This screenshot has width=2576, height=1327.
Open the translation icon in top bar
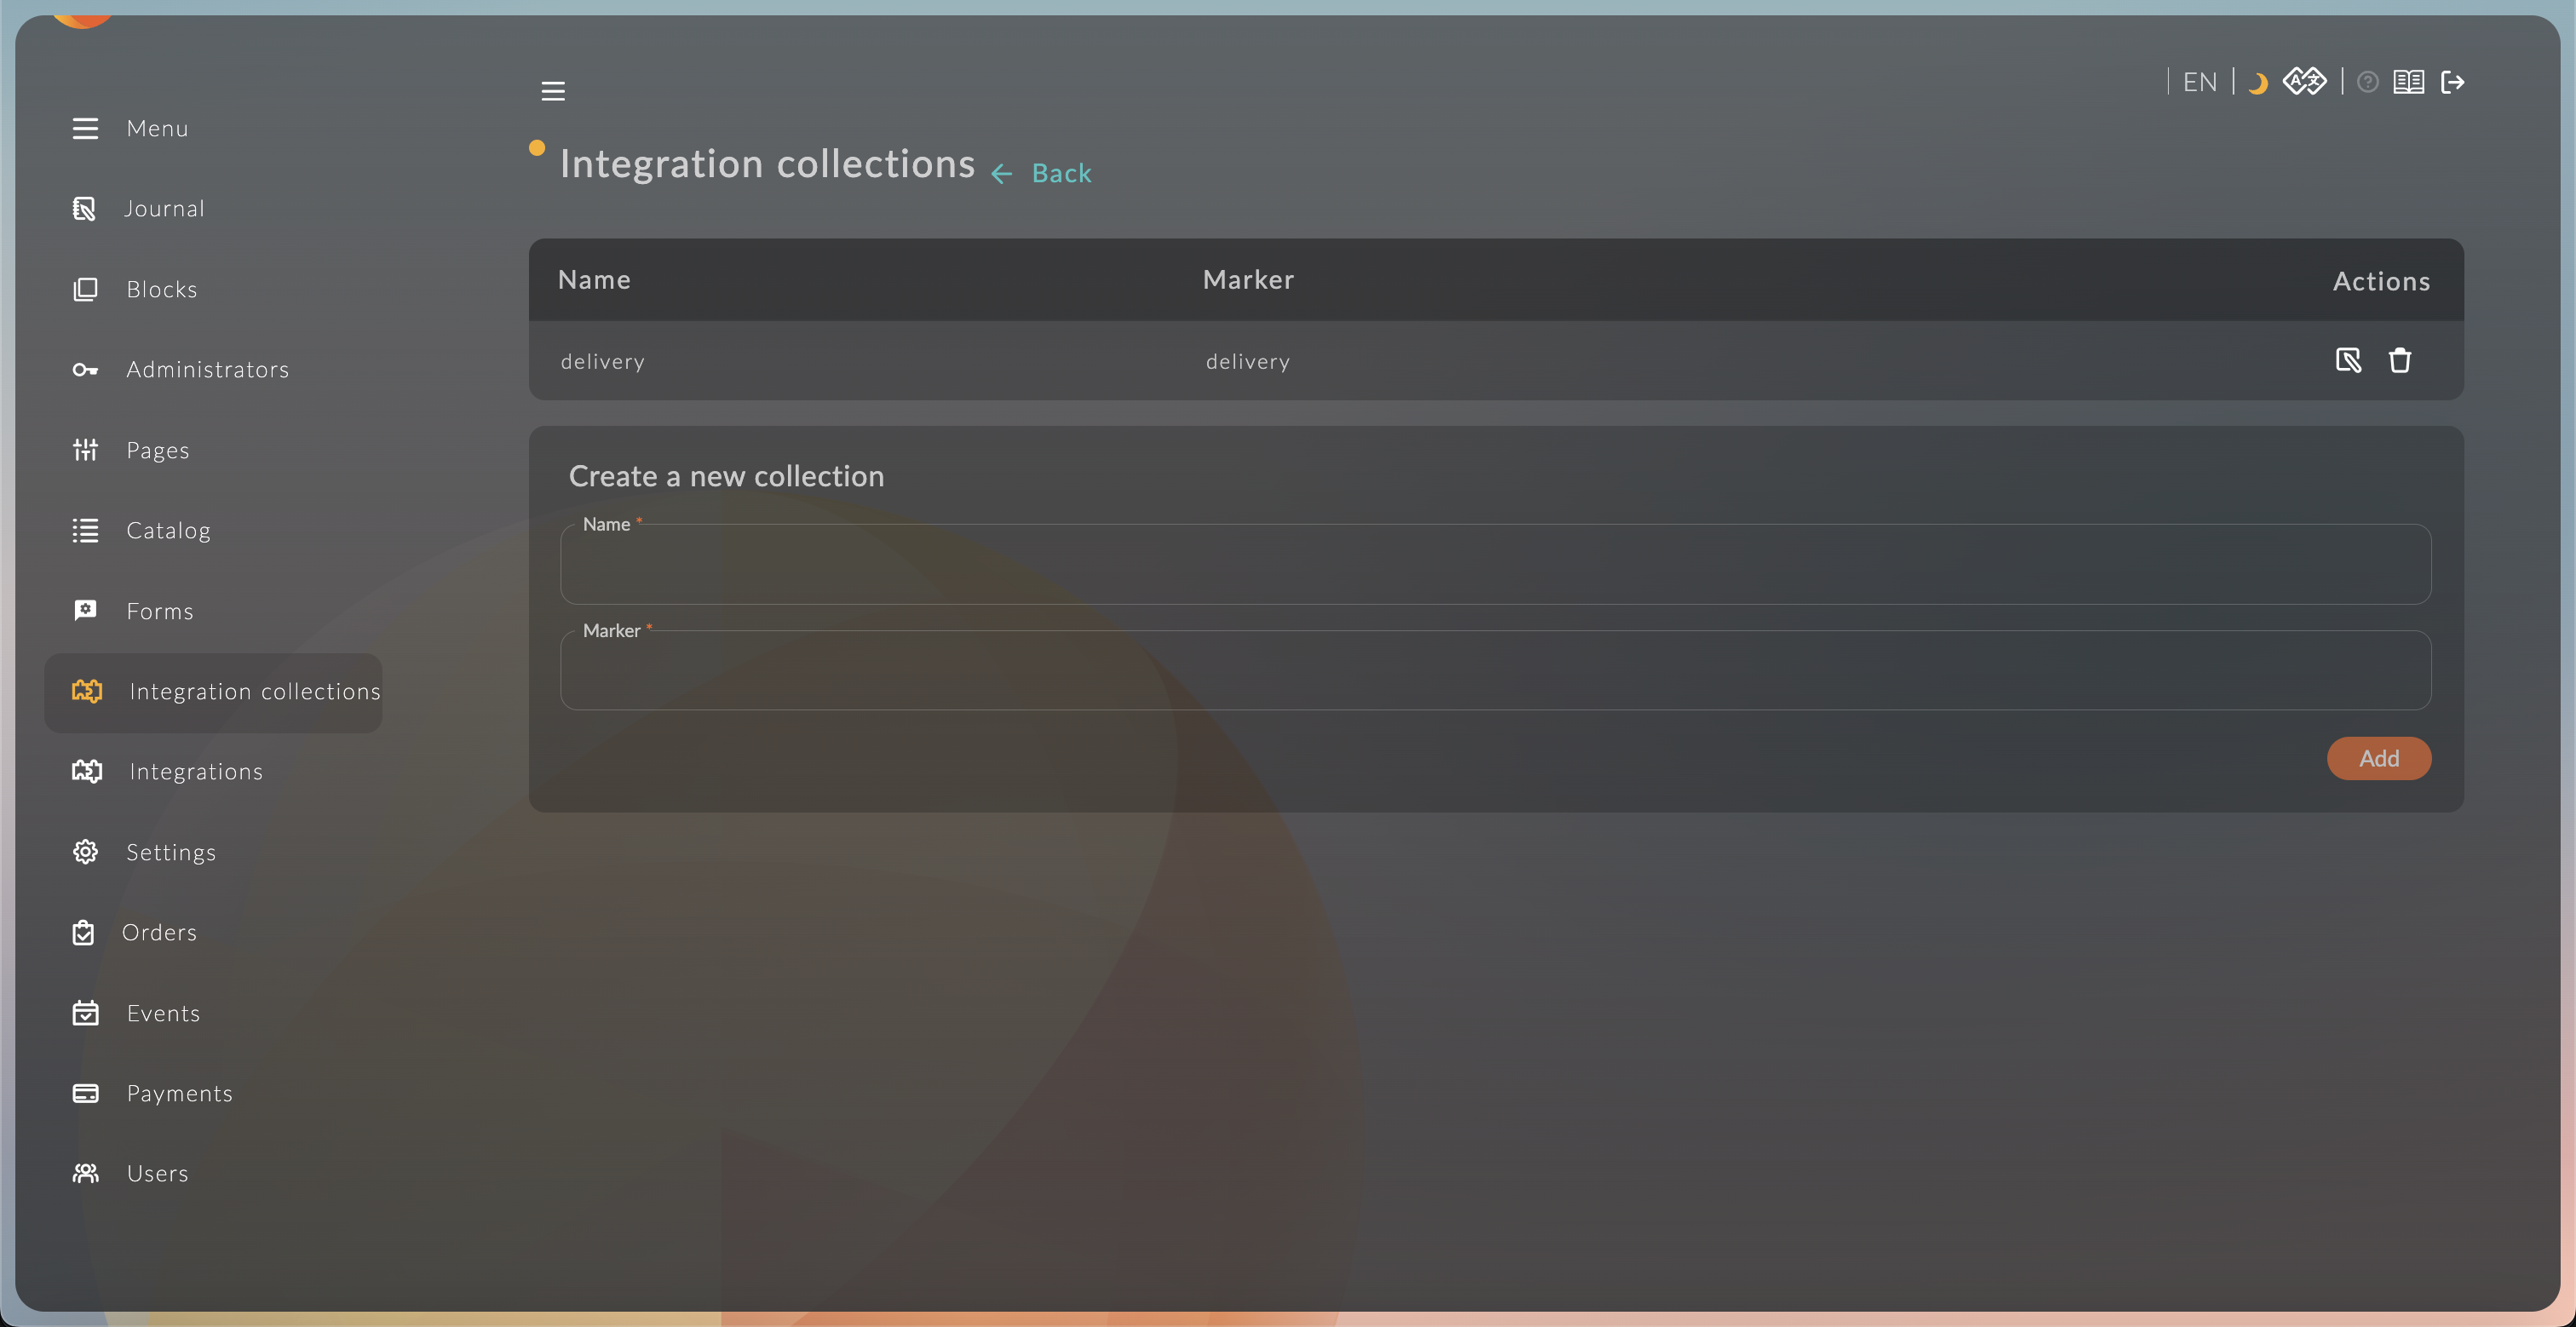(2304, 81)
